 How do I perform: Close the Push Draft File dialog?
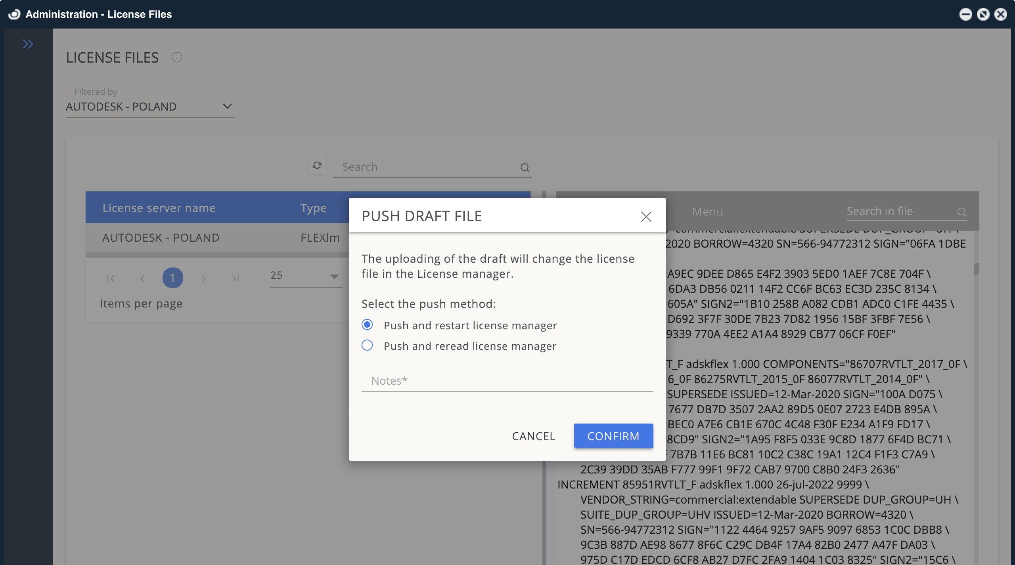[646, 217]
